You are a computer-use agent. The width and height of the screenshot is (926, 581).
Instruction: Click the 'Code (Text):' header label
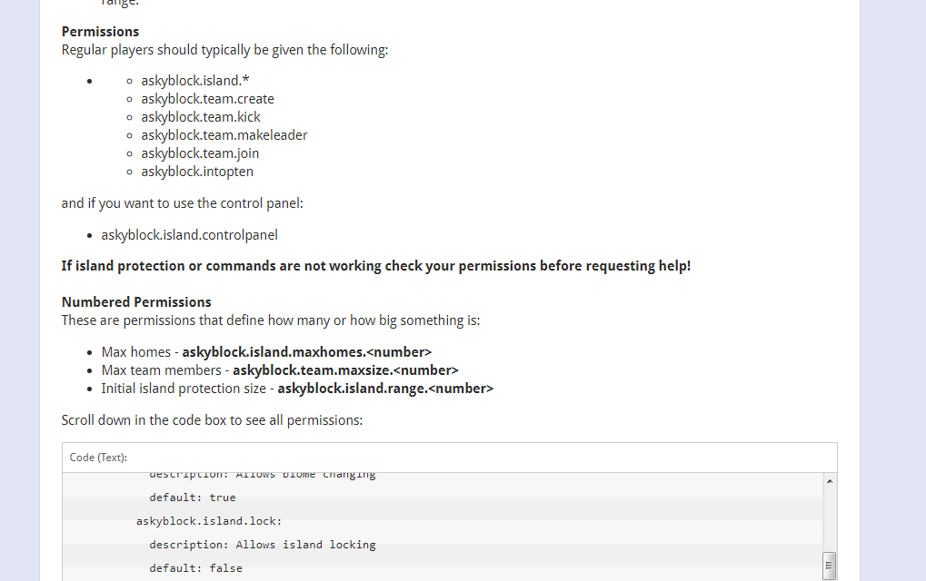click(x=98, y=458)
